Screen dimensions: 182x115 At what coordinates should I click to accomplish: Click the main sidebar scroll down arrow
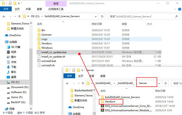click(x=31, y=109)
